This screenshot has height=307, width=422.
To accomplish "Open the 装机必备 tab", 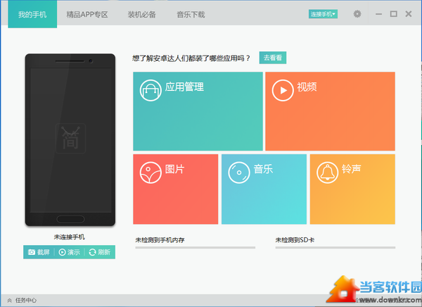I will (x=141, y=14).
